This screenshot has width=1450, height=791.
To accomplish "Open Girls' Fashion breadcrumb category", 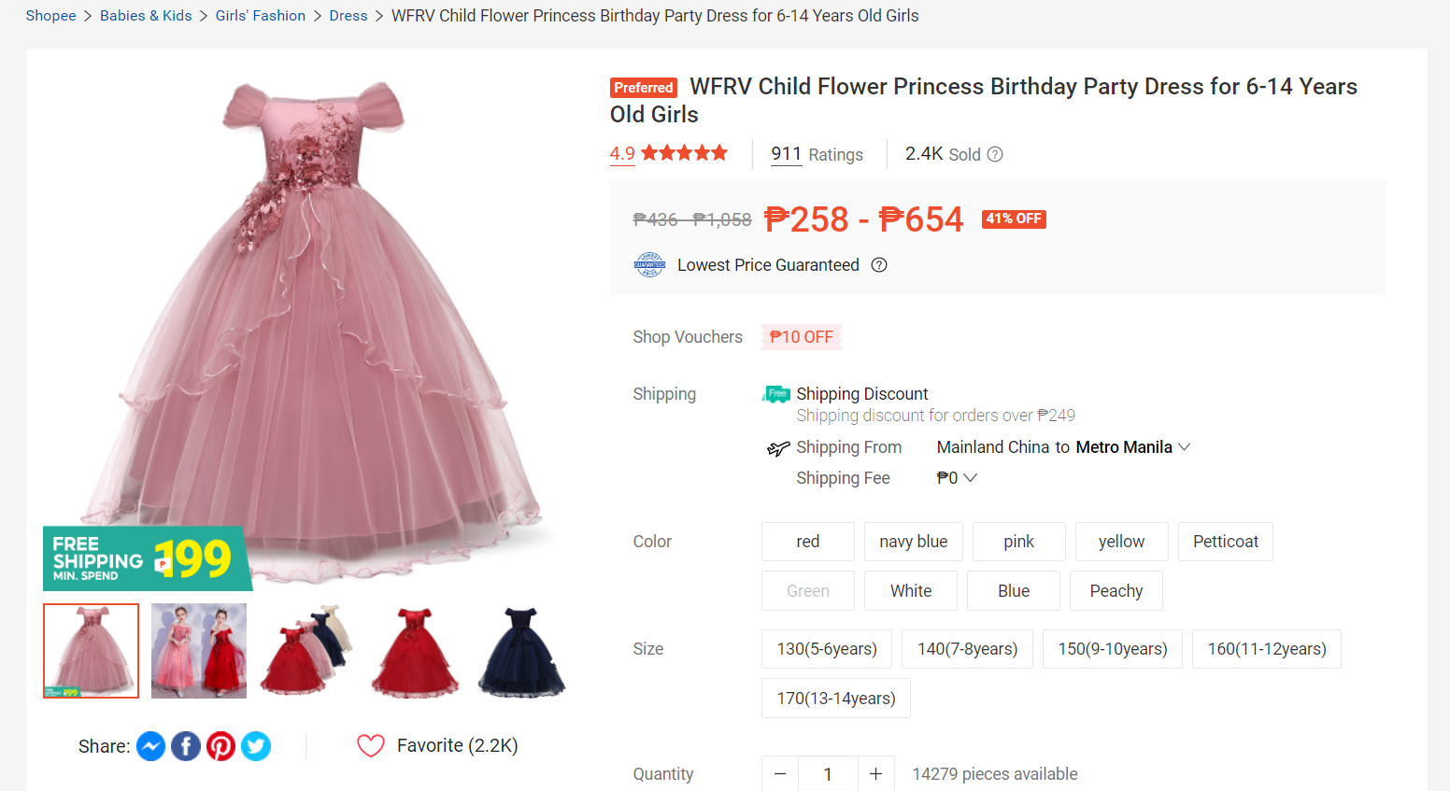I will coord(261,16).
